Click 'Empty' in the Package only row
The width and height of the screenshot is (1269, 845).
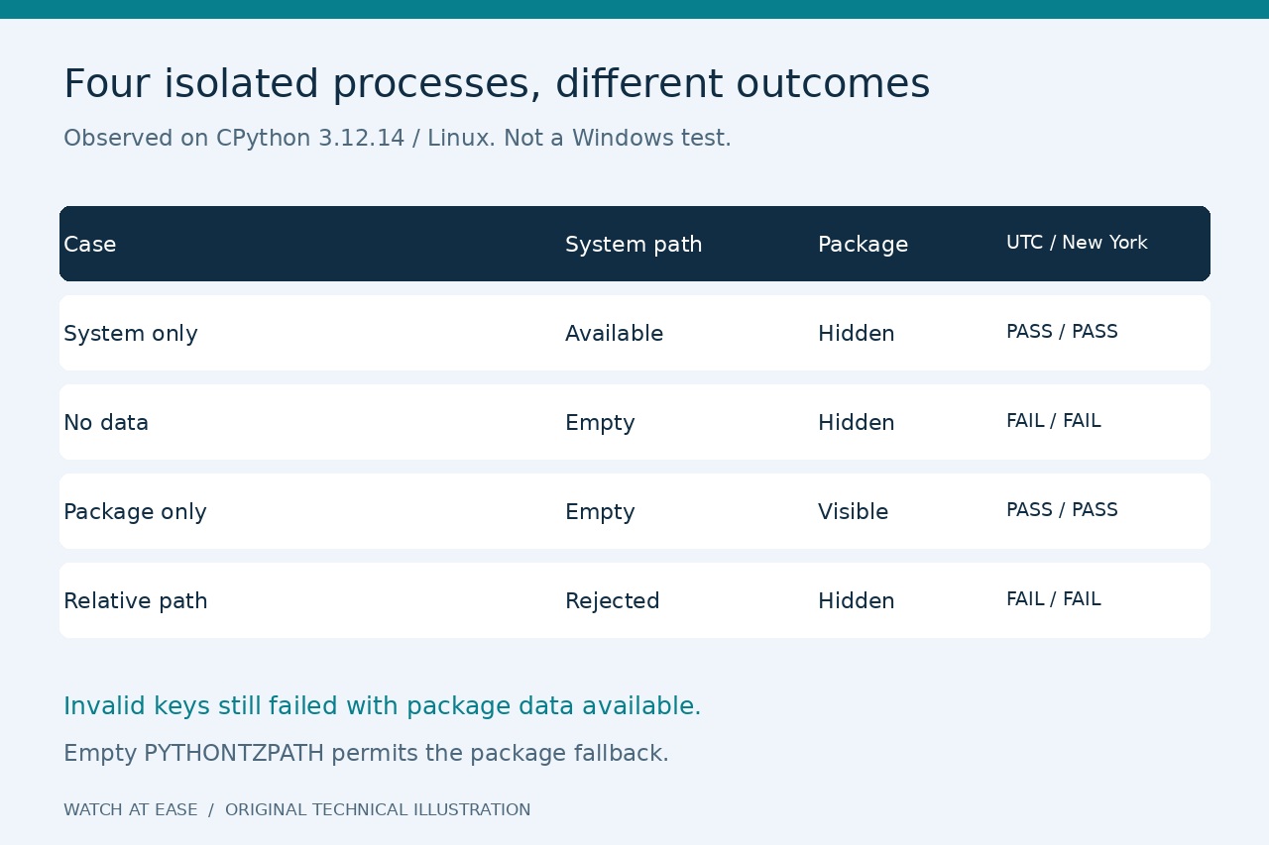(x=600, y=512)
